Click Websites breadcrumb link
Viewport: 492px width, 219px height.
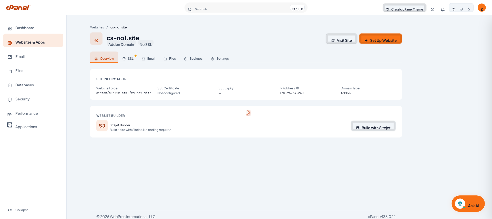coord(97,27)
